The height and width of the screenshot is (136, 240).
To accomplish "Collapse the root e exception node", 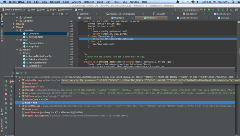I will [16, 77].
